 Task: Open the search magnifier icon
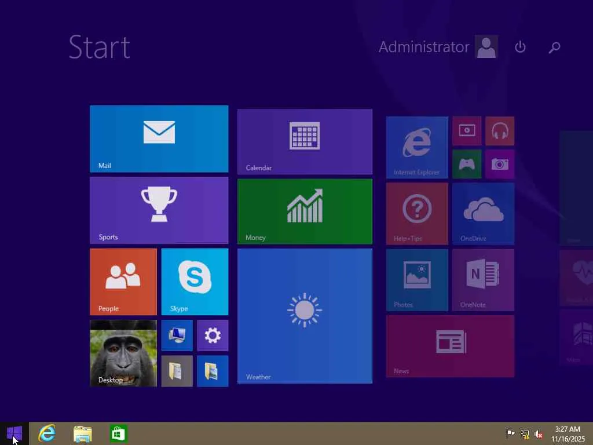coord(554,48)
